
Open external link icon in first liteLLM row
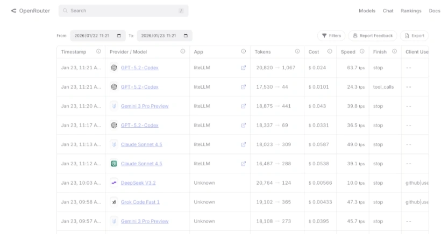tap(243, 68)
